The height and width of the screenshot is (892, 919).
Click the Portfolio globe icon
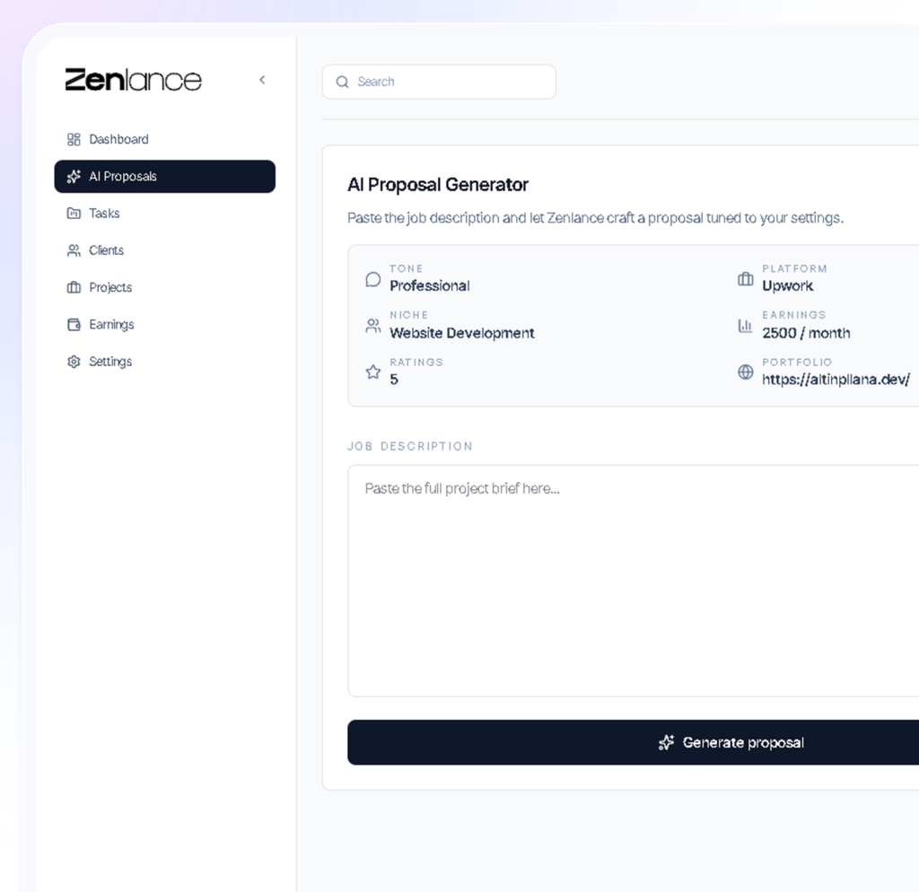point(745,372)
